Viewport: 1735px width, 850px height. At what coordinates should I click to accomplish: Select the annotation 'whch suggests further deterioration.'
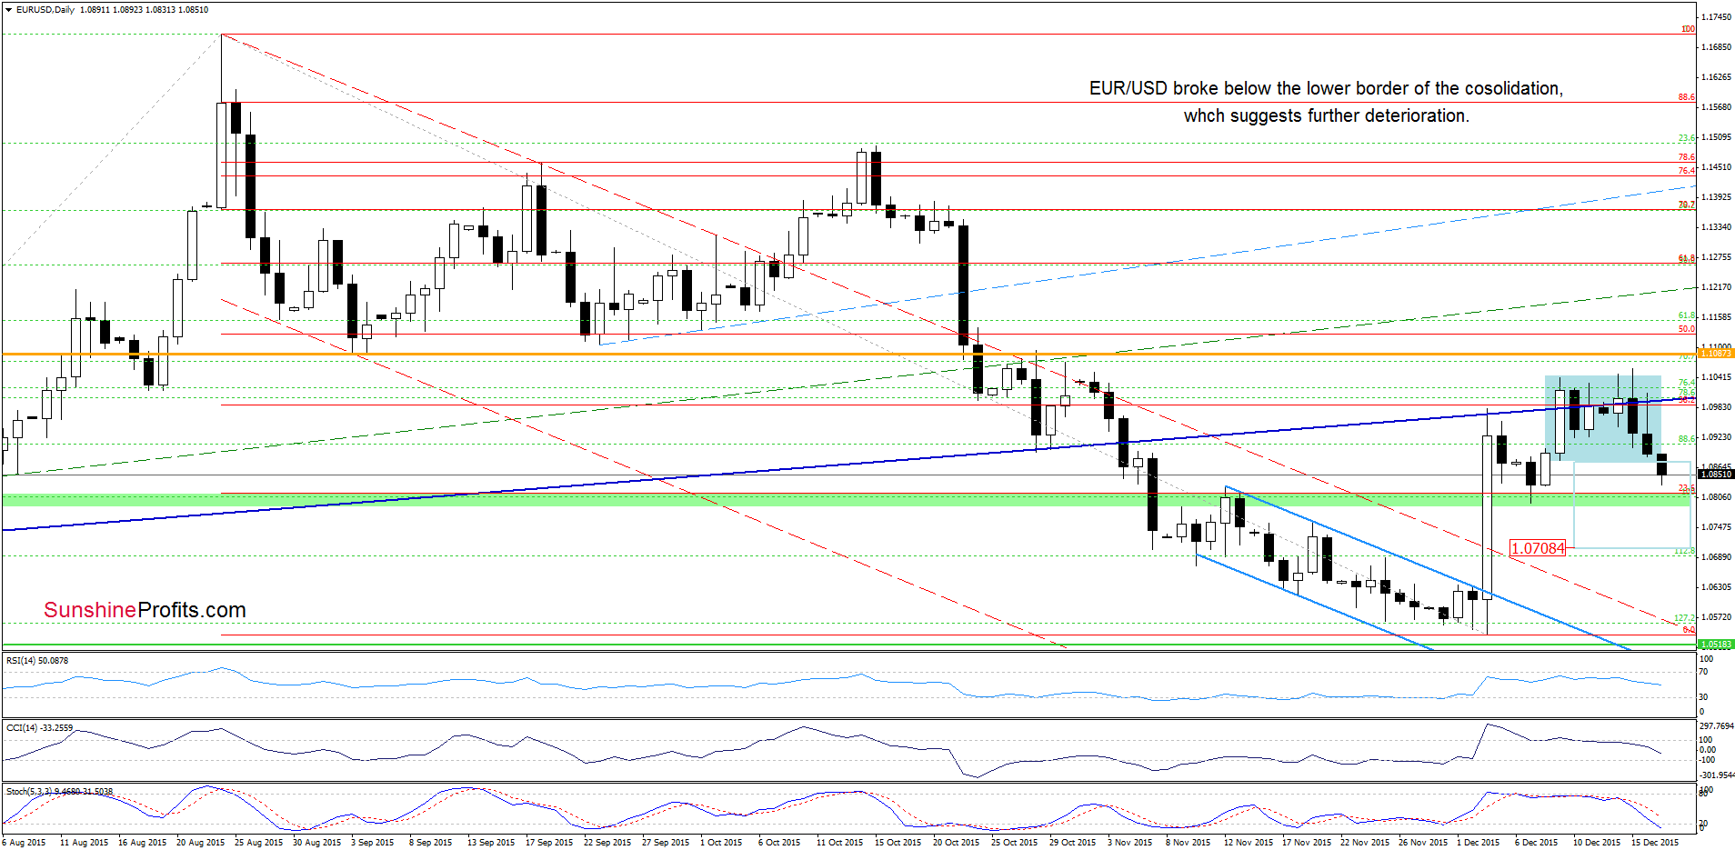click(1326, 115)
